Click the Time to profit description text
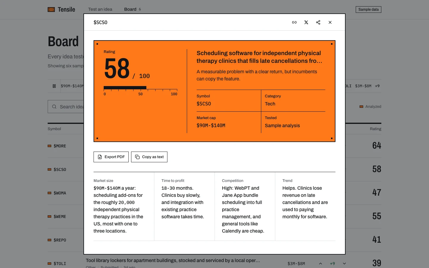The image size is (429, 268). [x=183, y=202]
